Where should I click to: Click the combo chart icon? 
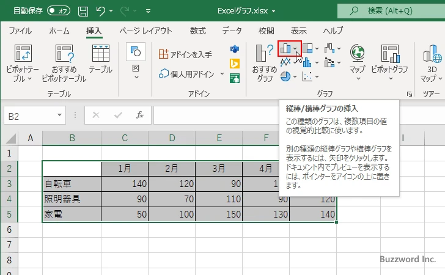[x=329, y=62]
